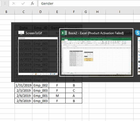Click the formula bar options dots handle

(5, 3)
